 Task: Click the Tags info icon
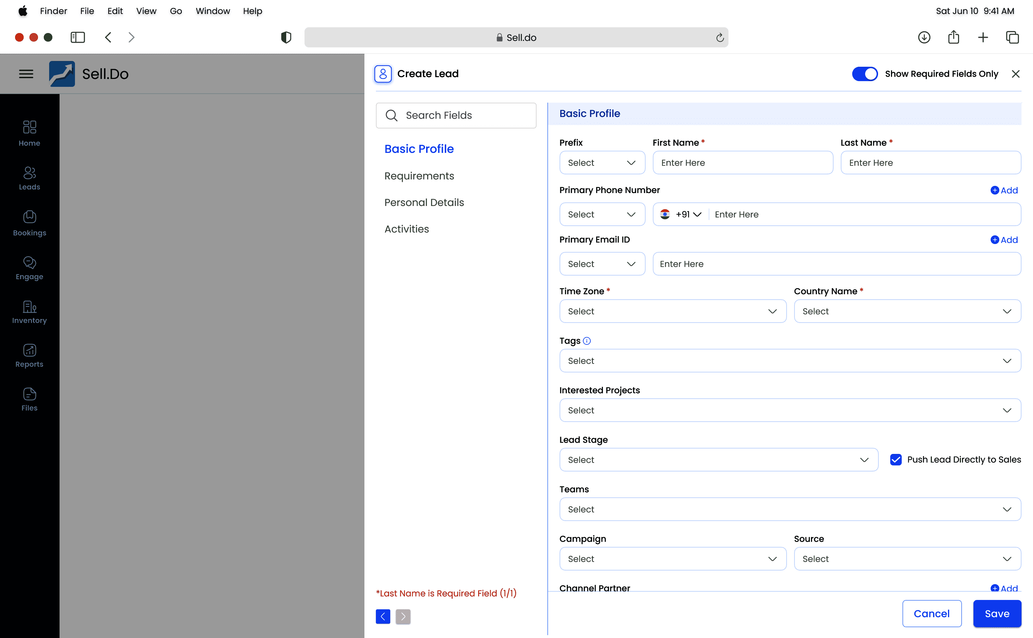(587, 341)
